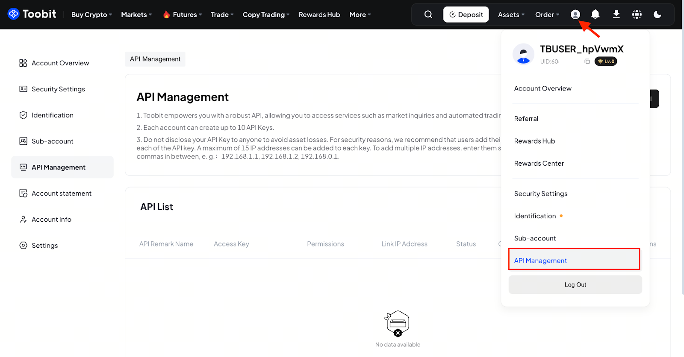Expand the Markets dropdown
The width and height of the screenshot is (684, 357).
click(x=136, y=15)
